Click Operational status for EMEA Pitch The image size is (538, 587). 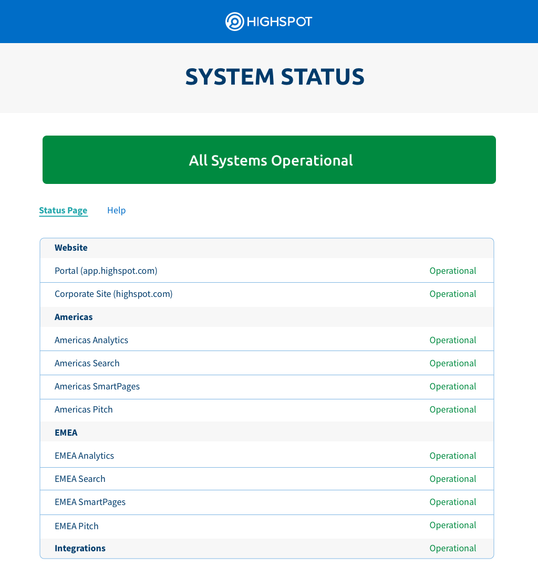click(x=453, y=525)
